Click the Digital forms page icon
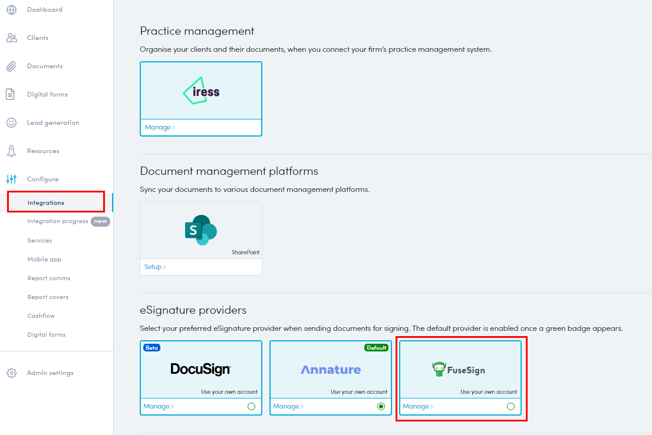 11,95
